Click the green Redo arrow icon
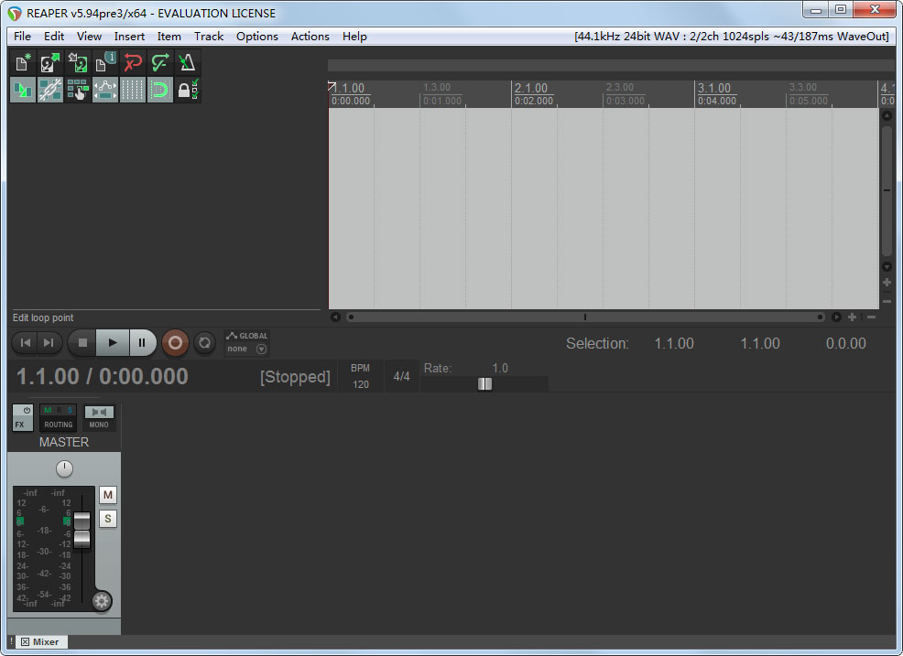 point(160,62)
